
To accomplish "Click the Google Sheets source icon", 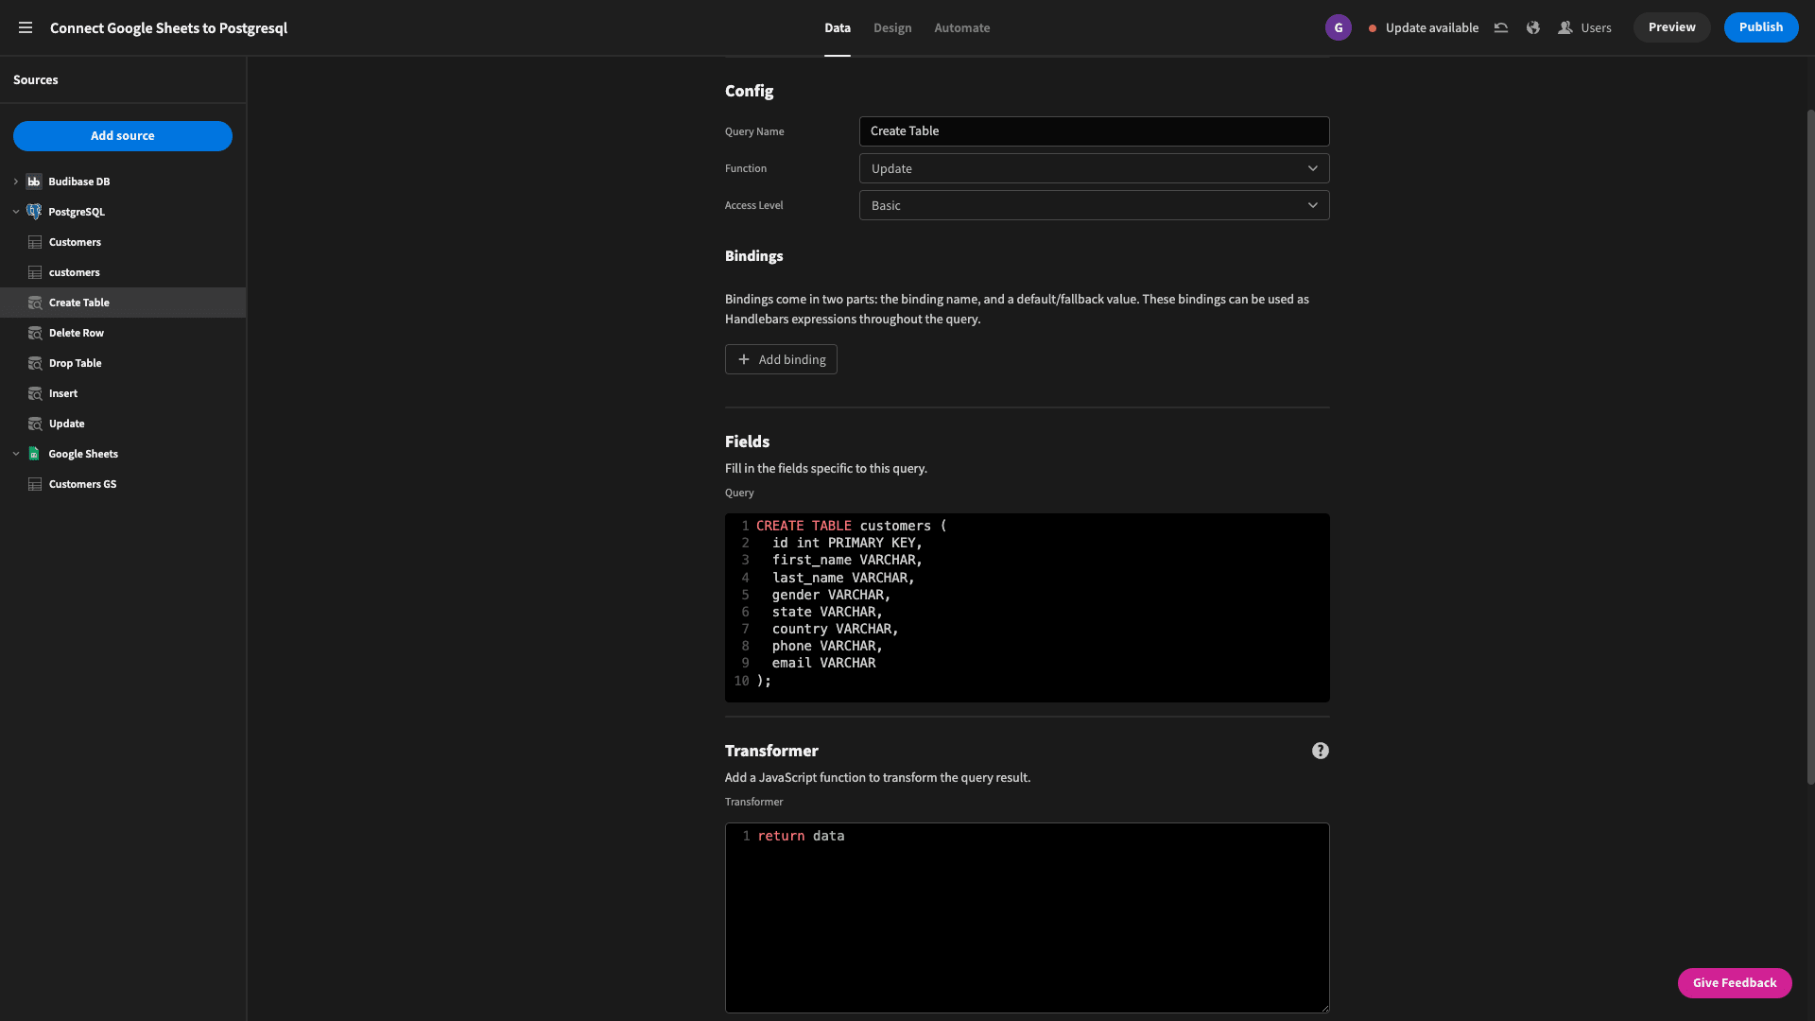I will coord(34,454).
